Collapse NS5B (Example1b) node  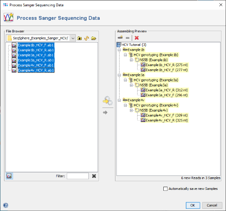click(x=131, y=60)
